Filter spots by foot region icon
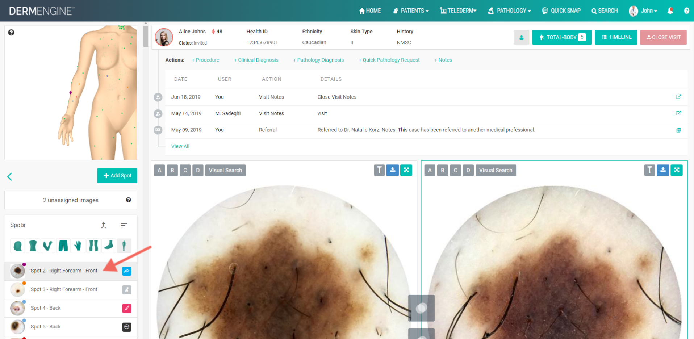This screenshot has height=339, width=694. (x=108, y=246)
